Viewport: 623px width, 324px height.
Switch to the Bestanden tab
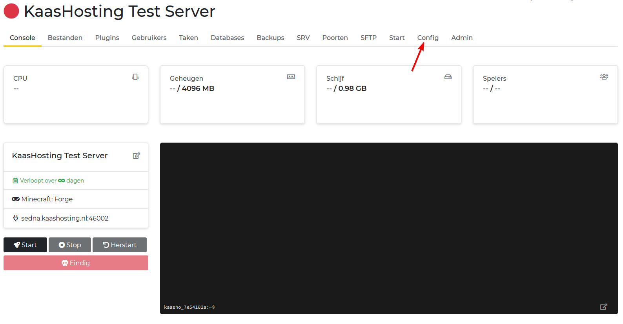[x=65, y=38]
